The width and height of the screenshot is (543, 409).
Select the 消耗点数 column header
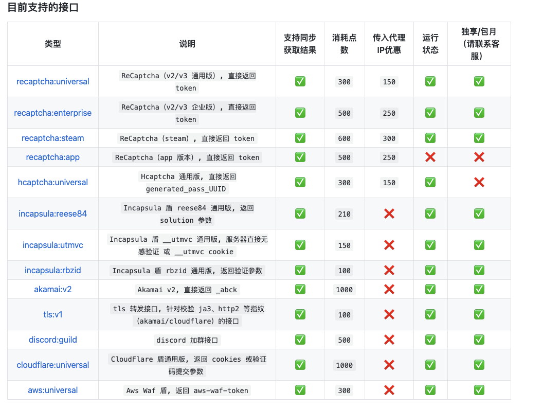point(344,44)
